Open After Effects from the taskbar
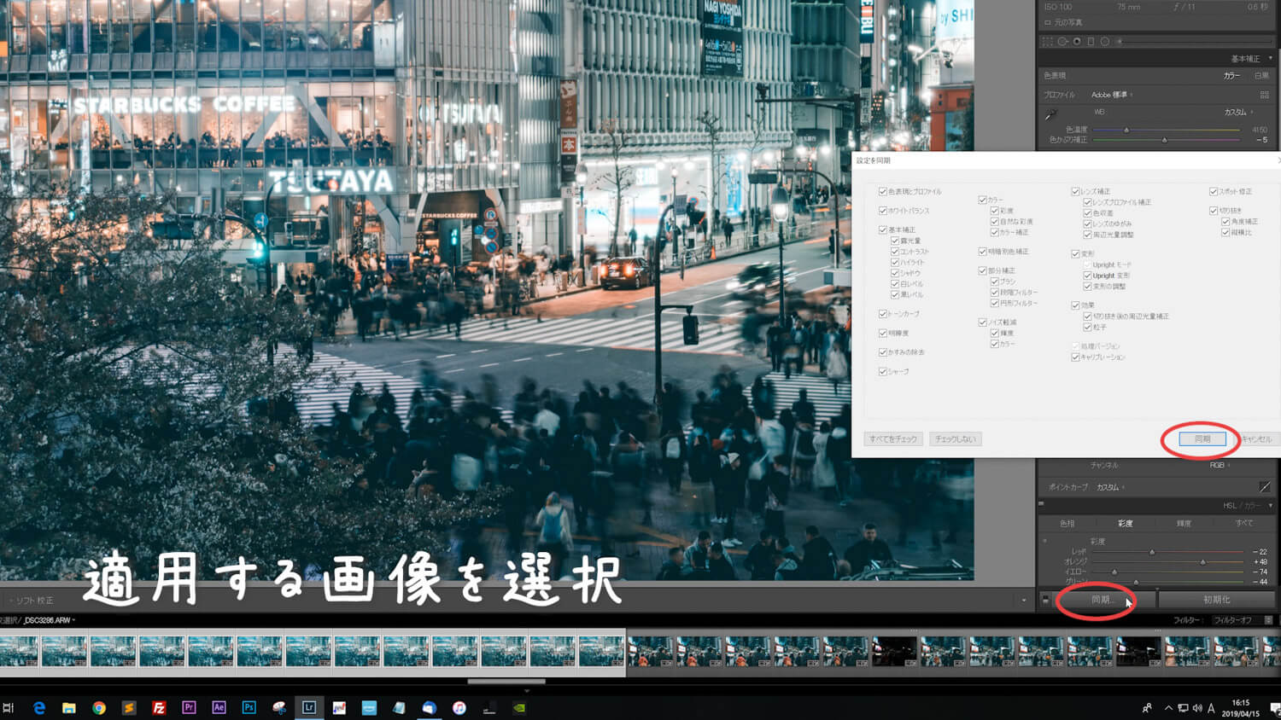 coord(219,708)
